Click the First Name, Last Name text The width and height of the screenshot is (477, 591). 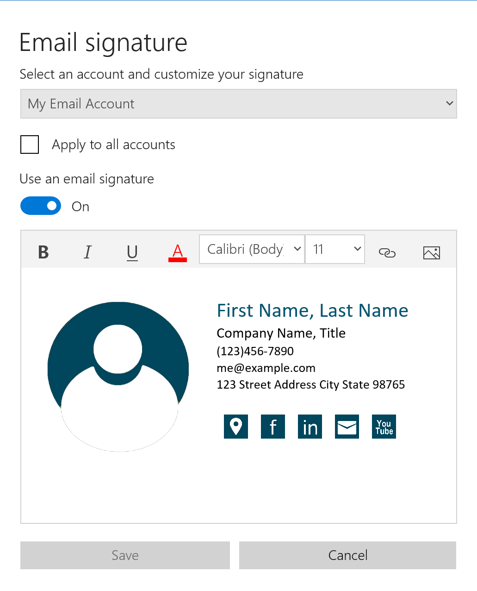pos(313,311)
